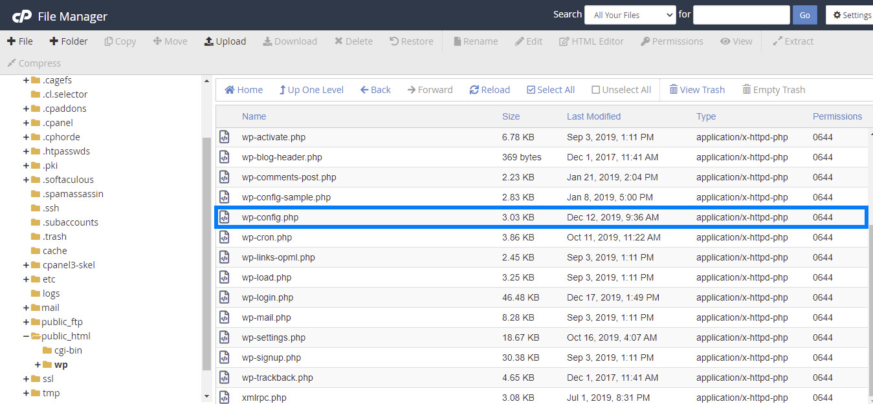The width and height of the screenshot is (873, 404).
Task: Expand the mail folder in tree
Action: point(27,308)
